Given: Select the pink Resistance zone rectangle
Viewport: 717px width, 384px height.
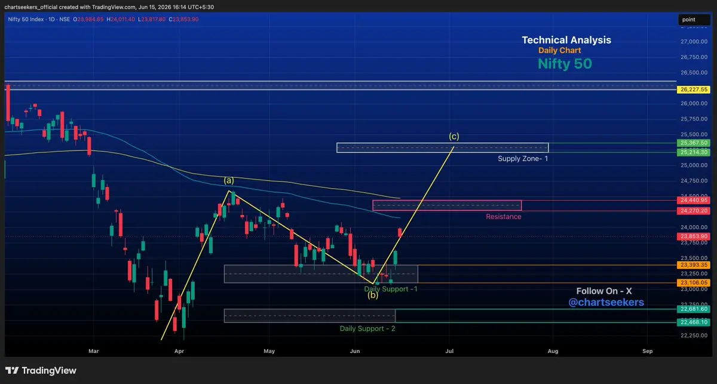Looking at the screenshot, I should coord(447,205).
